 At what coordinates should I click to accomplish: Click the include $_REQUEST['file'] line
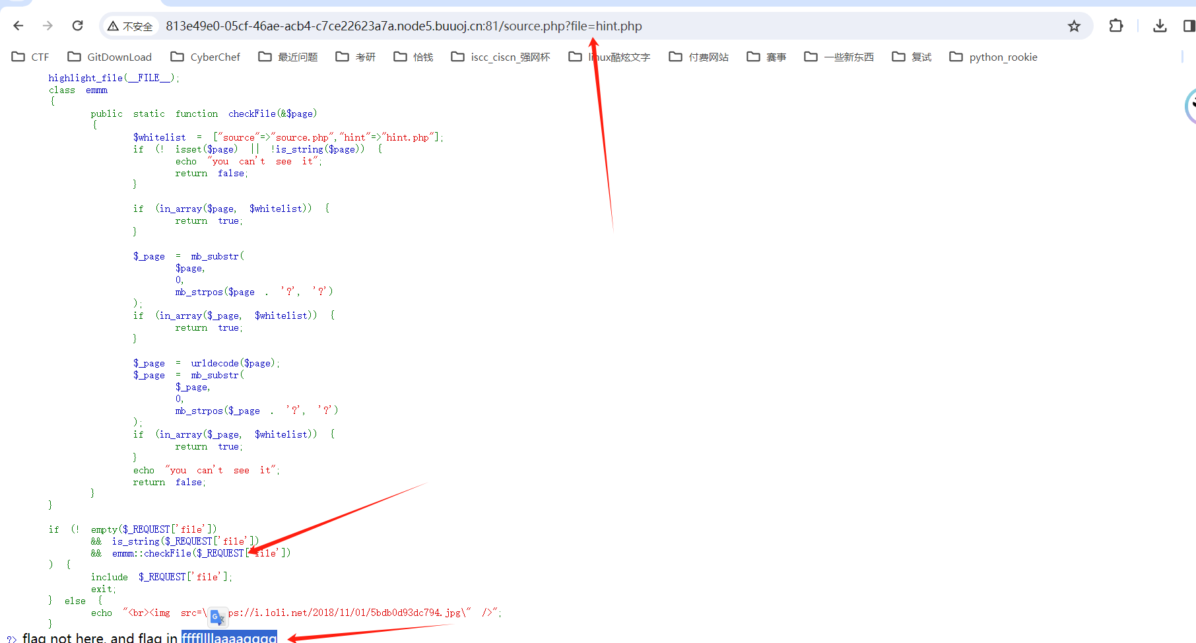coord(162,577)
